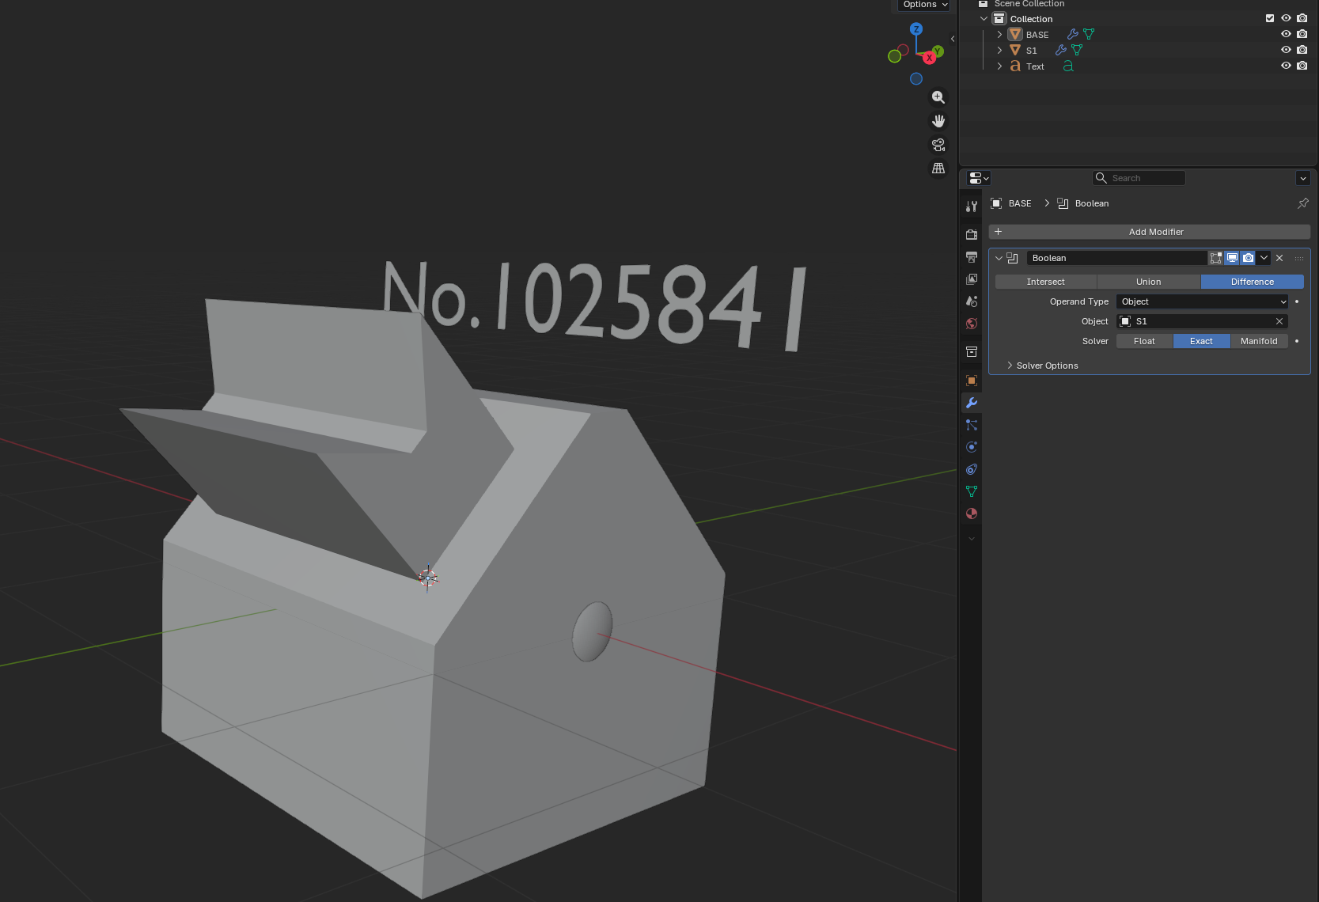Open the Physics properties tab

(x=972, y=447)
